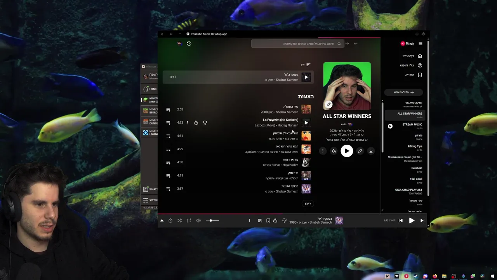Dislike the Lo Frayerim song
This screenshot has width=497, height=280.
pos(205,123)
